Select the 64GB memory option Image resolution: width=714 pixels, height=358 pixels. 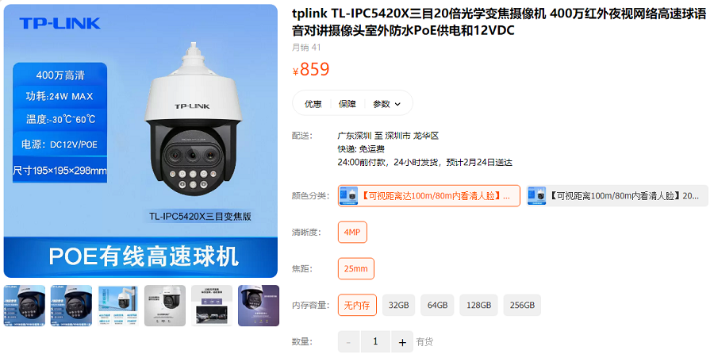[438, 305]
